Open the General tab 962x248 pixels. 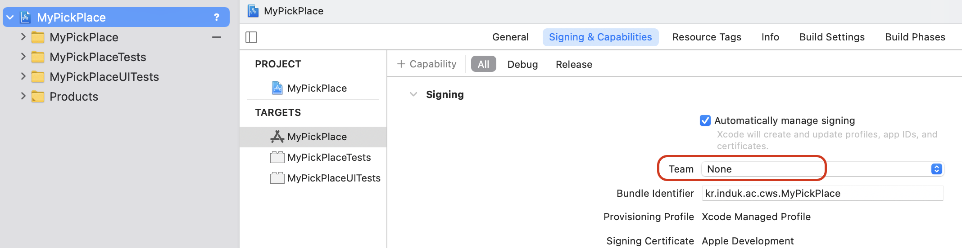(510, 37)
